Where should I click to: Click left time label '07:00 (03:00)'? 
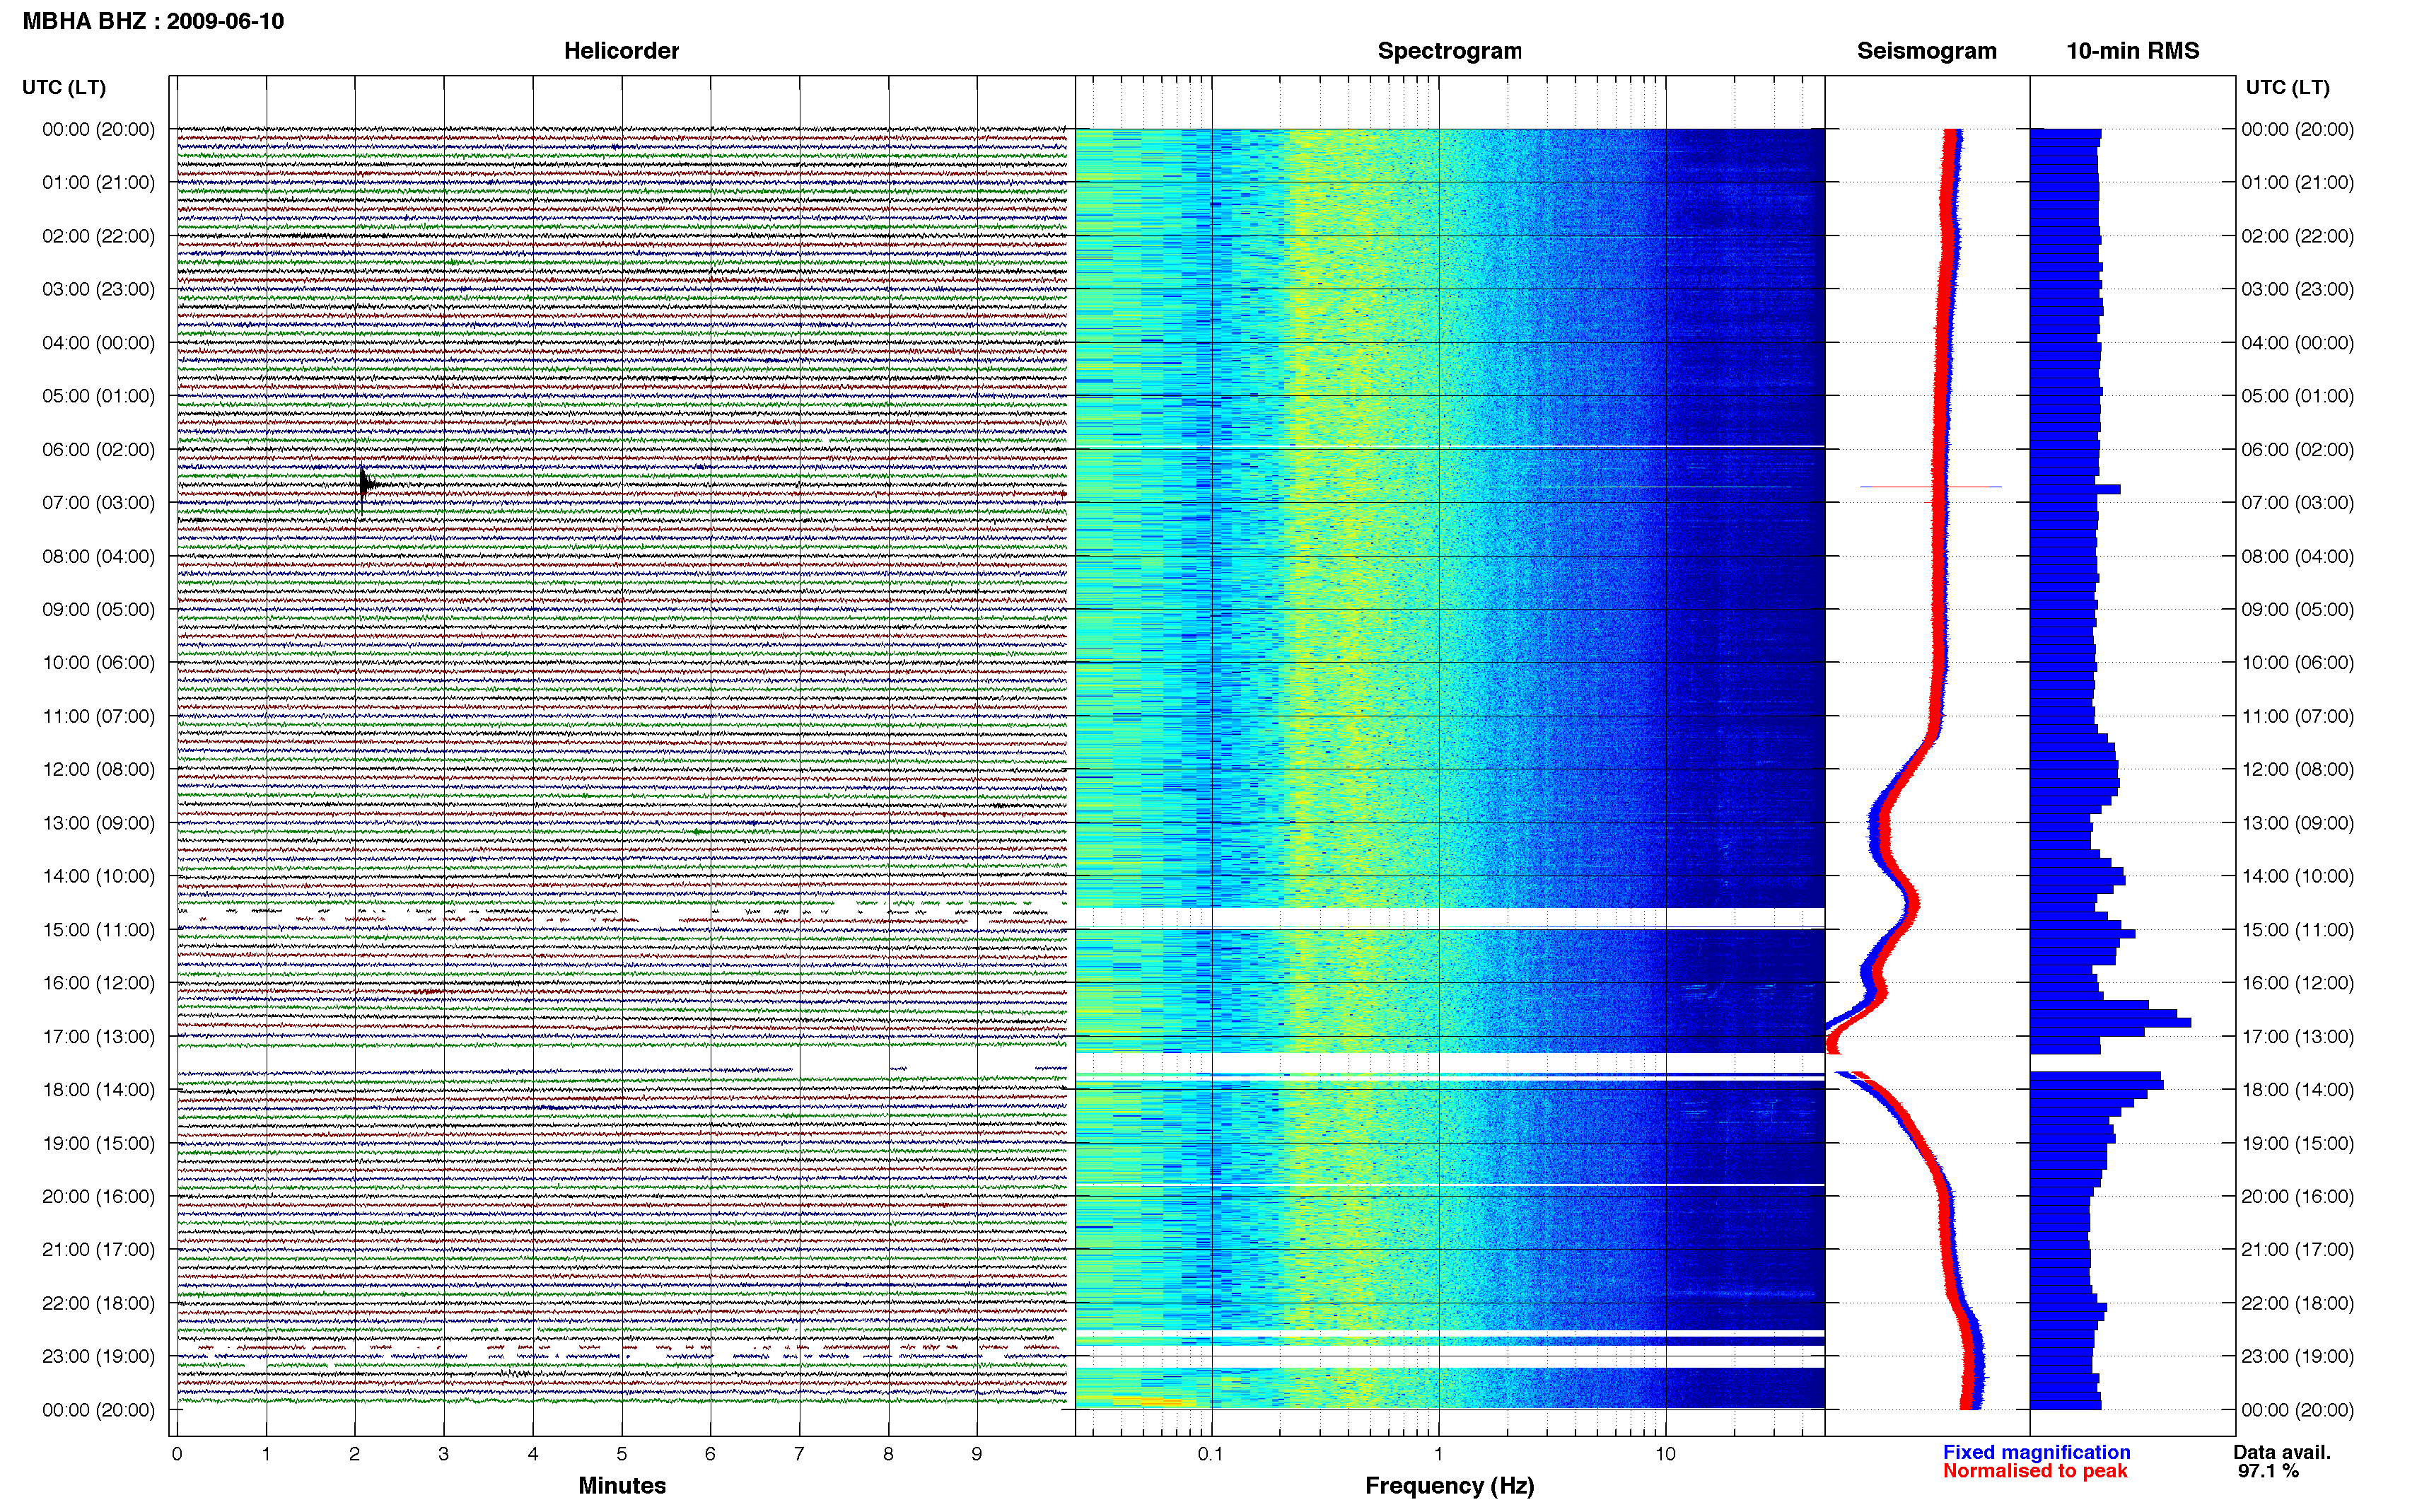[98, 503]
